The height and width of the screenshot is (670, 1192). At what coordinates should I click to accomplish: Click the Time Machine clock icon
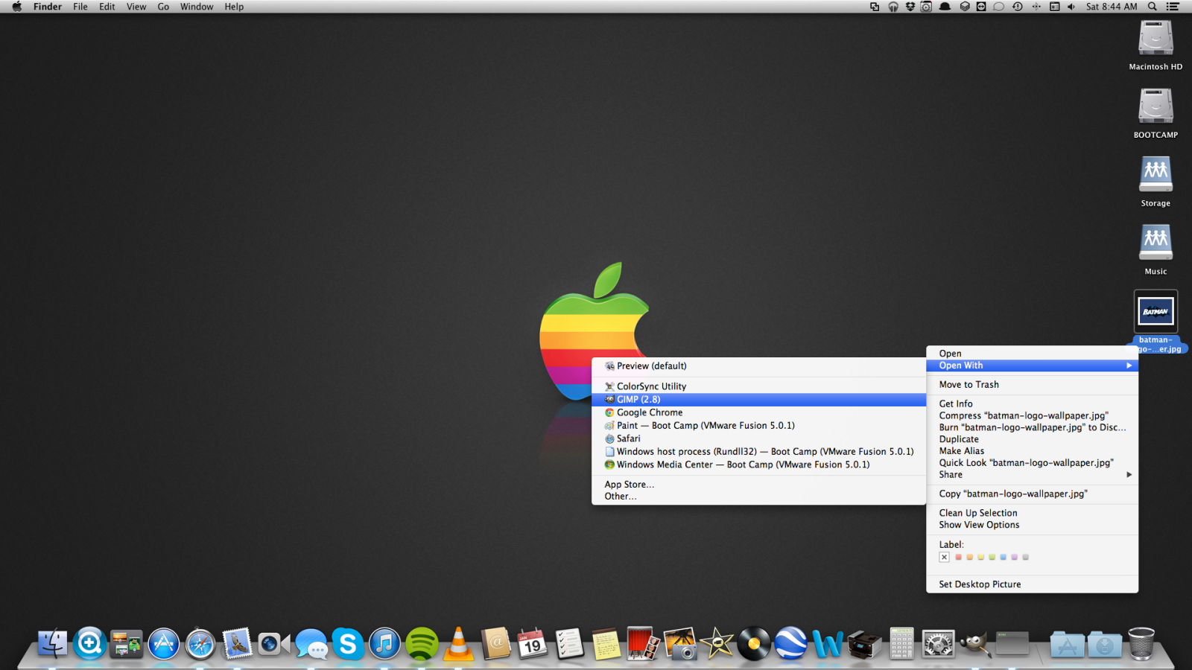[1017, 7]
